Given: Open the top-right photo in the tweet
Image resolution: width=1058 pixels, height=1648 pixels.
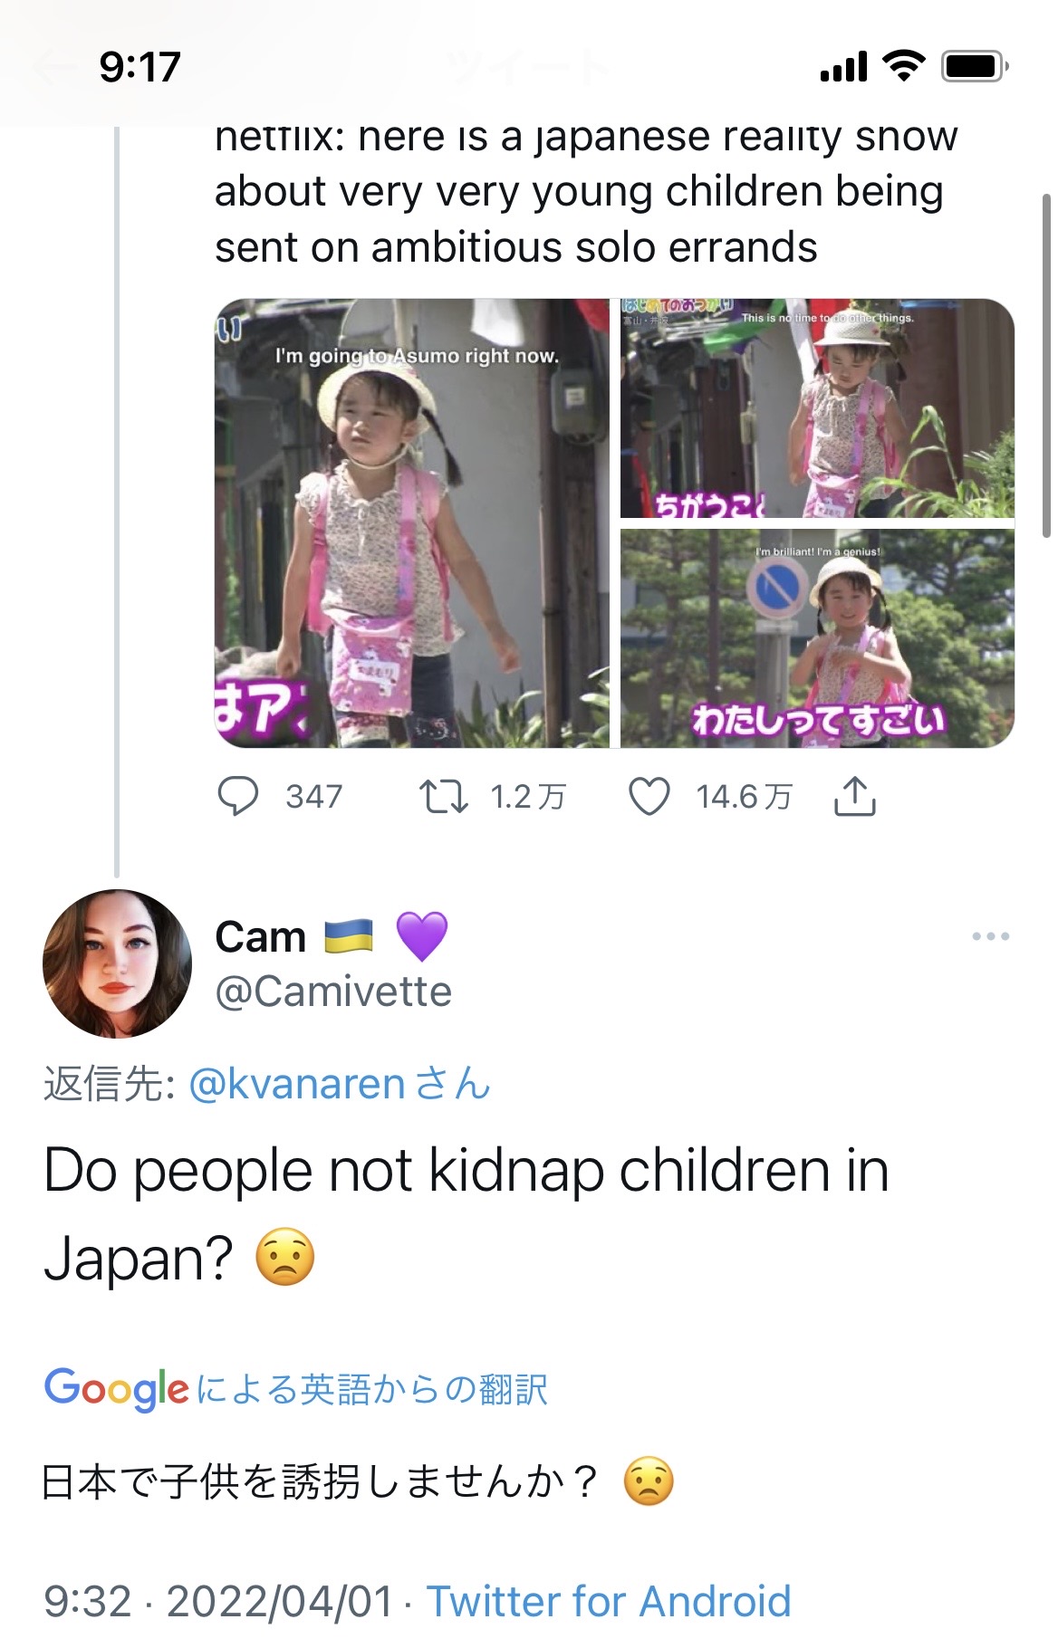Looking at the screenshot, I should pos(817,408).
